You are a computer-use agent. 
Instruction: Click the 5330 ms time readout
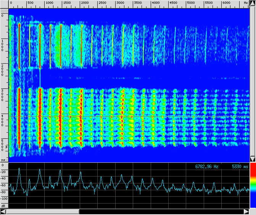tap(240, 167)
